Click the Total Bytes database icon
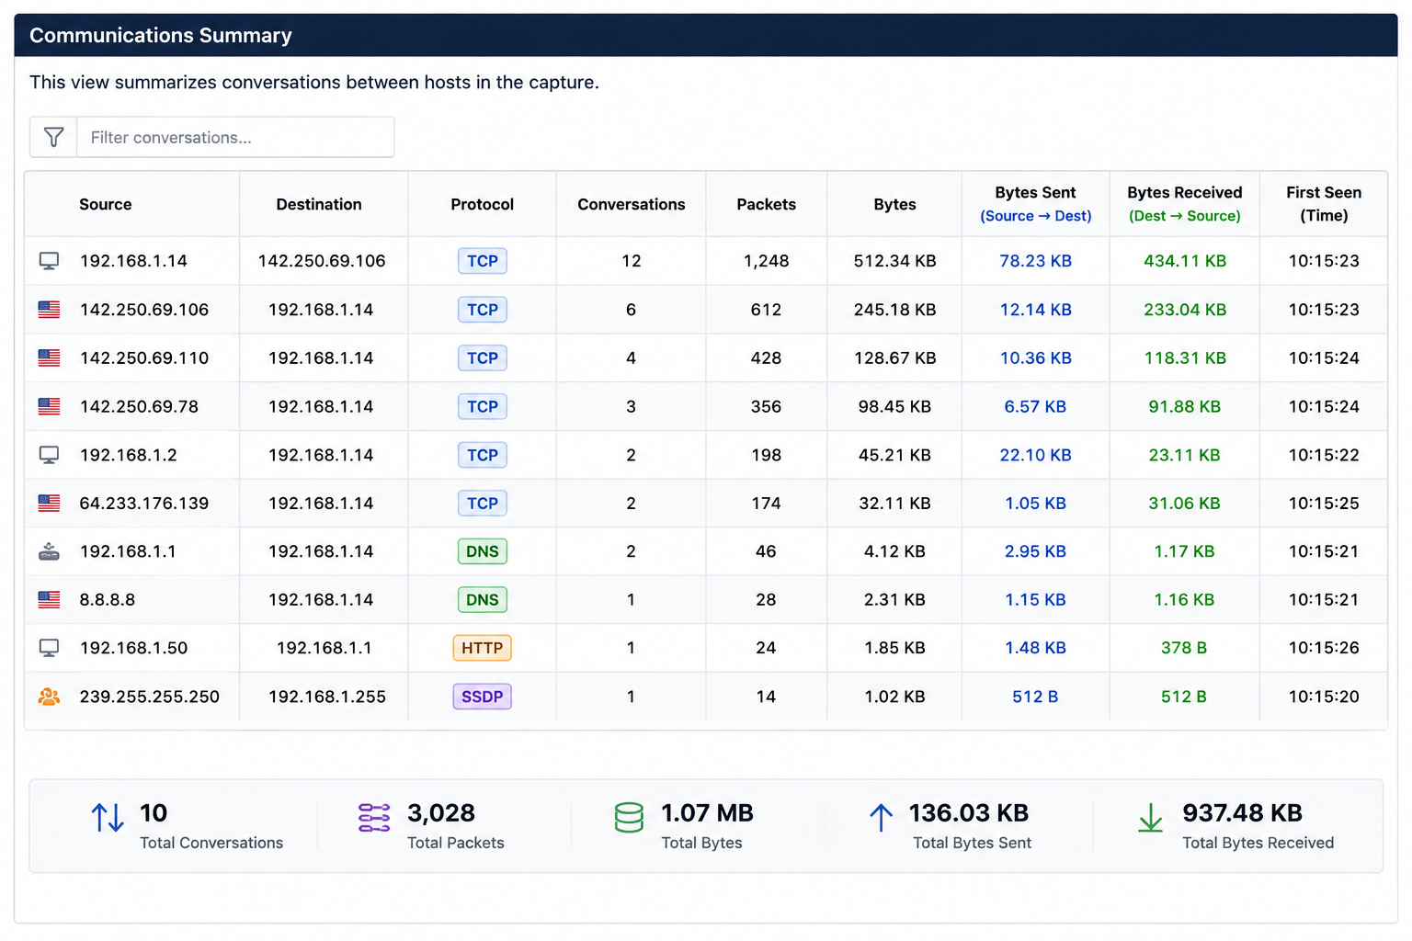1412x941 pixels. click(629, 817)
